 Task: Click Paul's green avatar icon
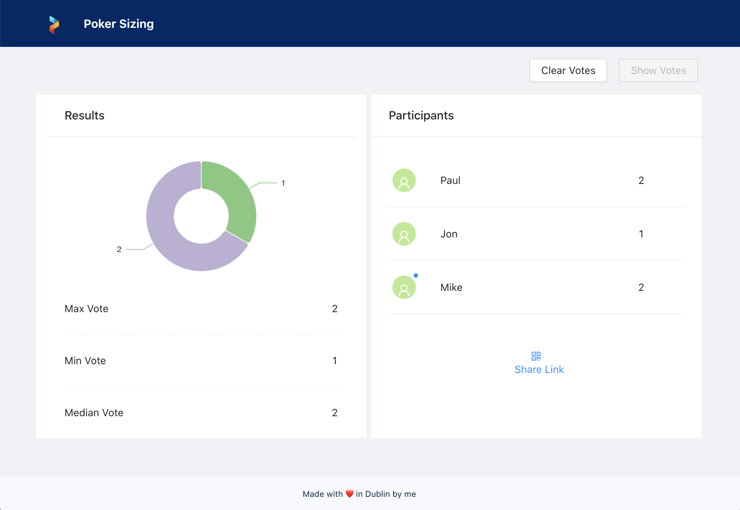(404, 180)
